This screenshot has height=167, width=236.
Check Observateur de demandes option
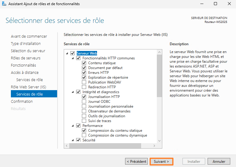84,111
